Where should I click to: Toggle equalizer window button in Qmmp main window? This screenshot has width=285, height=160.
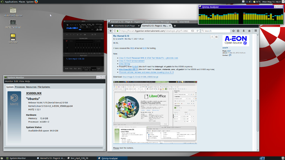pyautogui.click(x=97, y=29)
